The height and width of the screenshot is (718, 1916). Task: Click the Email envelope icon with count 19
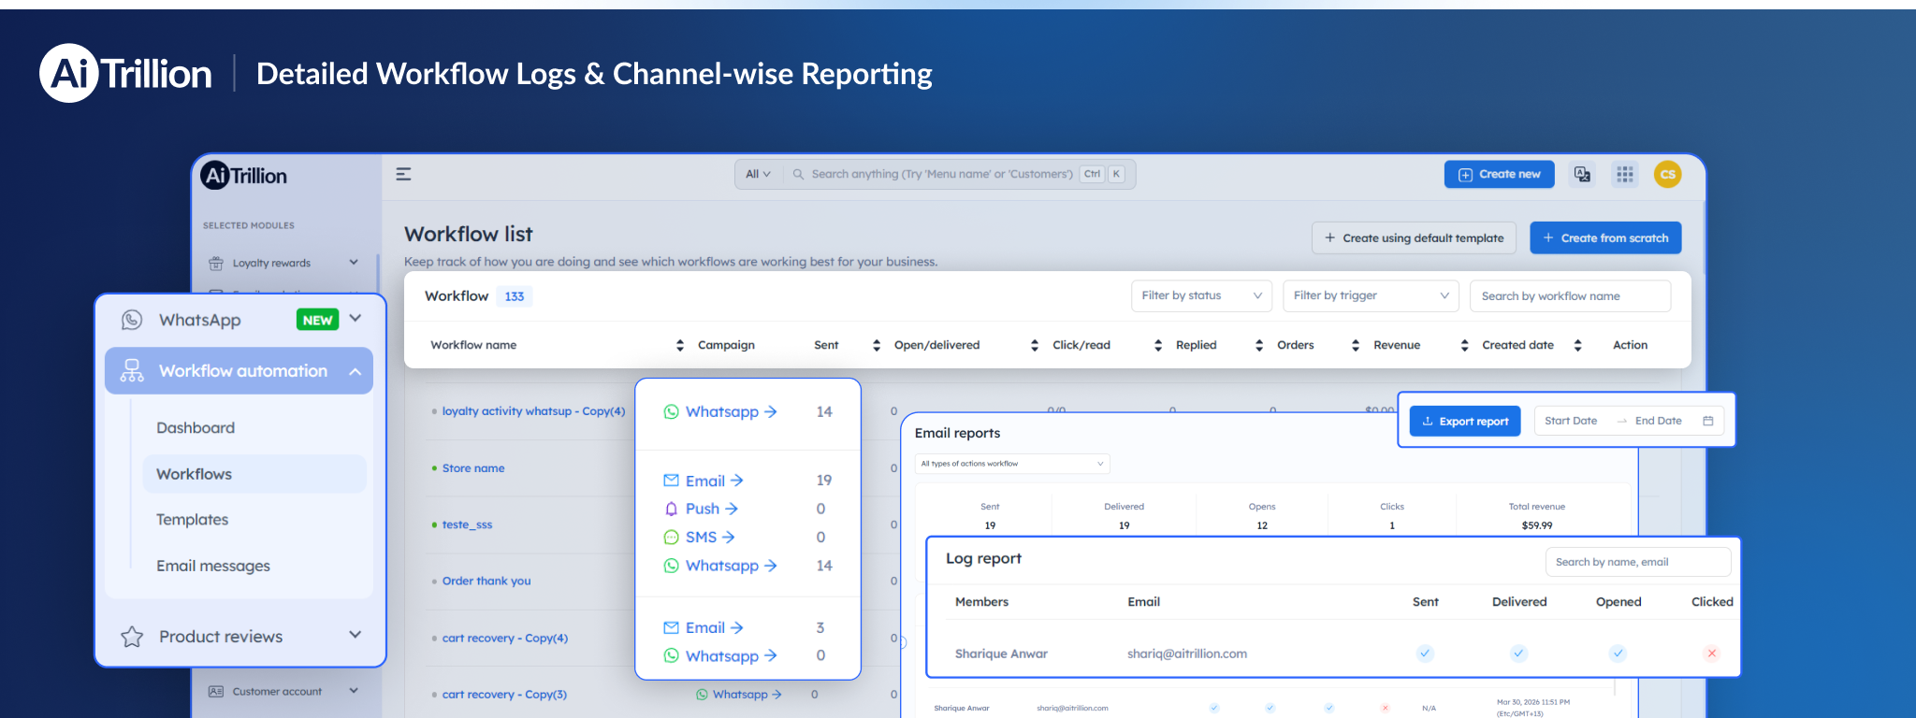671,481
